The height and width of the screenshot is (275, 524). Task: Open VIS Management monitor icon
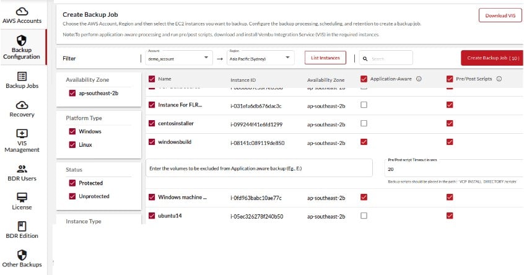click(x=22, y=134)
